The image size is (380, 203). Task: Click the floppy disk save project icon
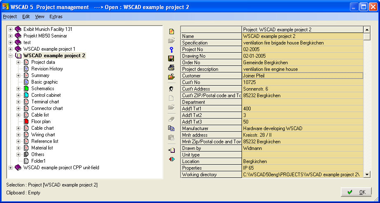(171, 58)
